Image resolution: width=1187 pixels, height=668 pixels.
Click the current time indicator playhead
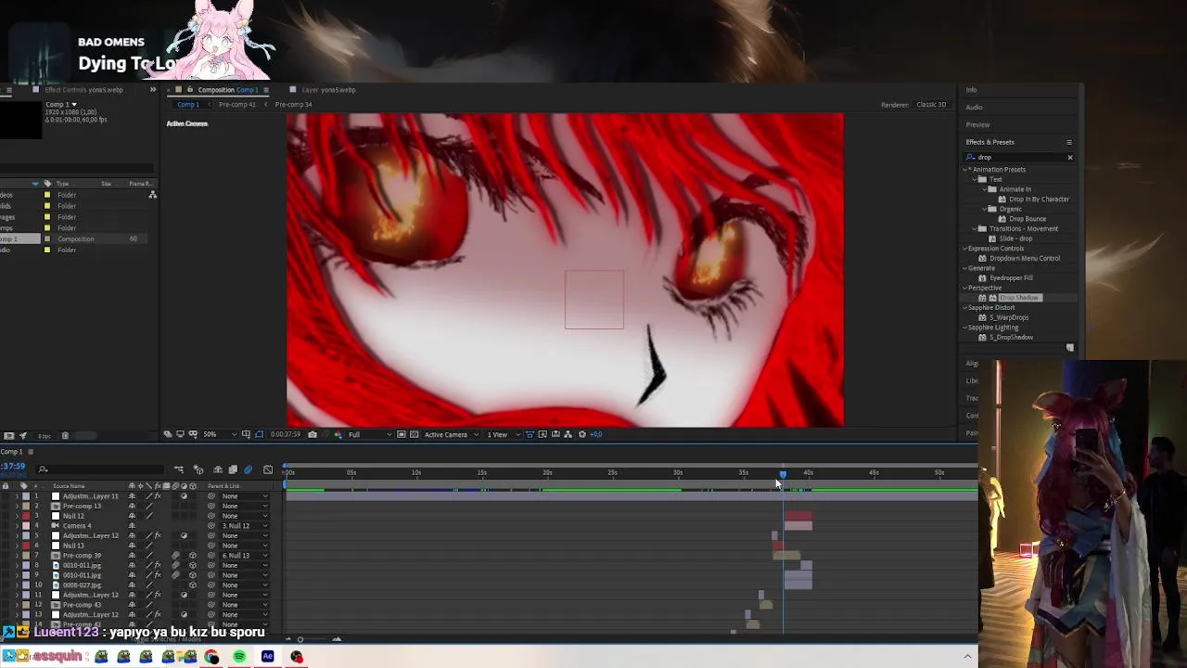[783, 474]
